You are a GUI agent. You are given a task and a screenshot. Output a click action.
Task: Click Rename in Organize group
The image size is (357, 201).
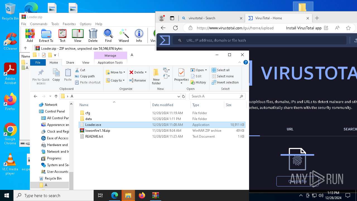pyautogui.click(x=138, y=80)
